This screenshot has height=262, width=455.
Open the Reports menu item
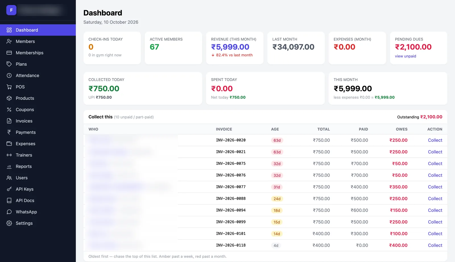[x=38, y=166]
